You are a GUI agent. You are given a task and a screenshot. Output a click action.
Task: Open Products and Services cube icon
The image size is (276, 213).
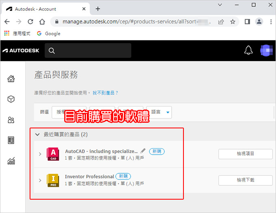(11, 99)
